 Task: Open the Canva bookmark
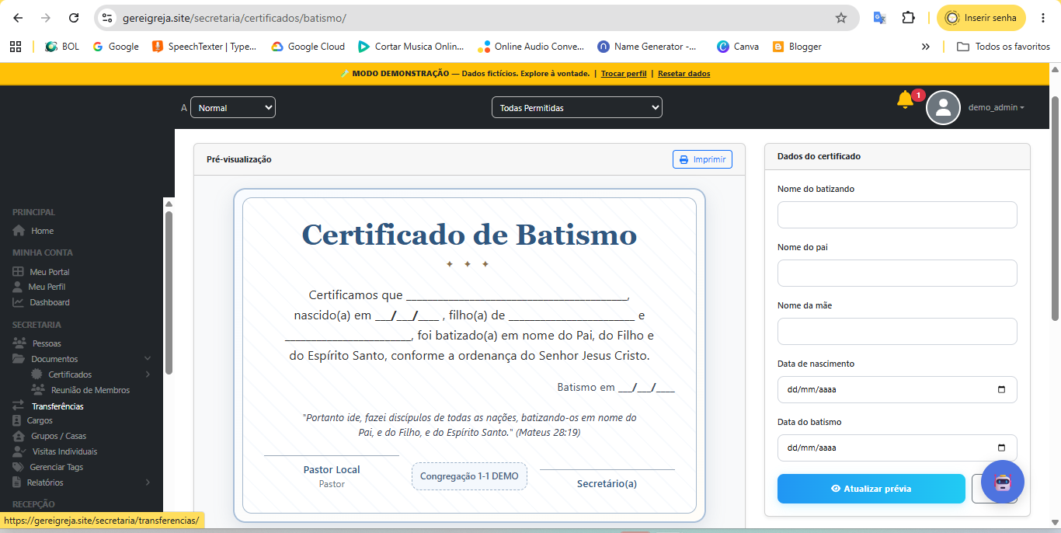pos(738,47)
